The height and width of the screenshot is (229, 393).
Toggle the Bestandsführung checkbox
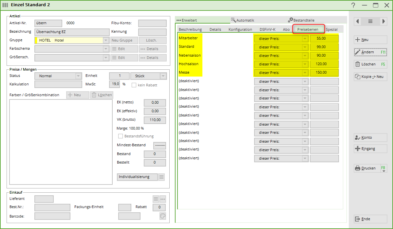coord(121,136)
